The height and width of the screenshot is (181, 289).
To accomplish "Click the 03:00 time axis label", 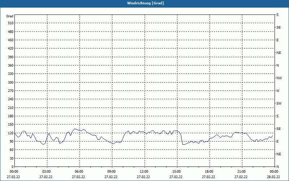I will [x=47, y=172].
